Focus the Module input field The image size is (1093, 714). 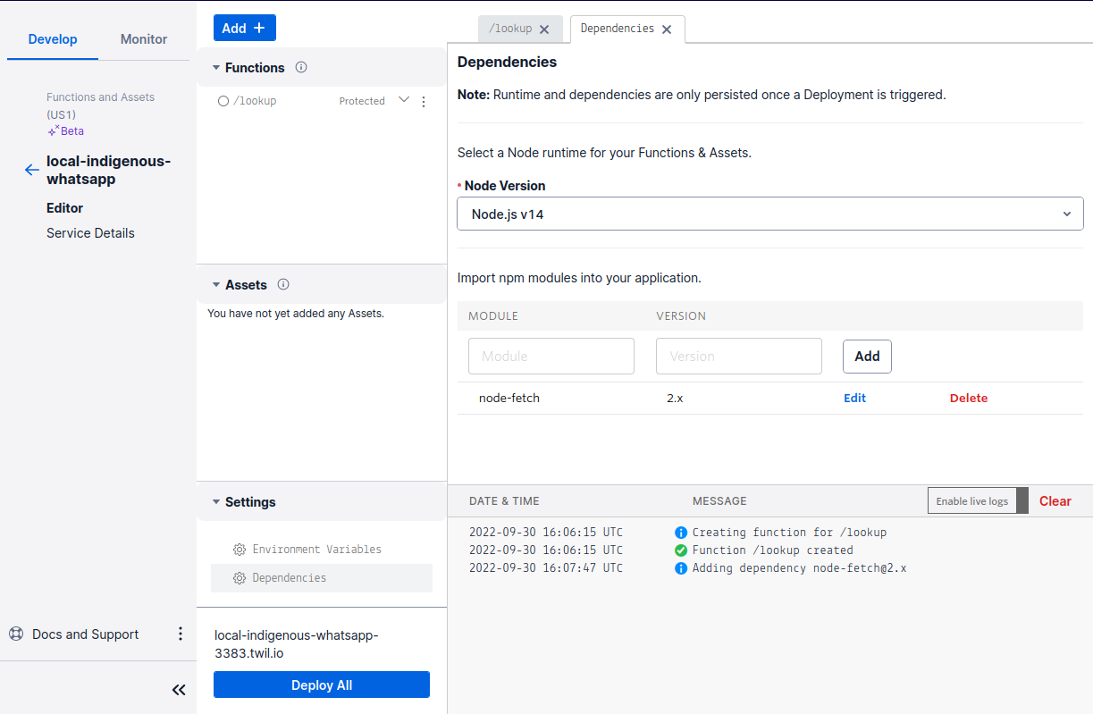point(551,356)
